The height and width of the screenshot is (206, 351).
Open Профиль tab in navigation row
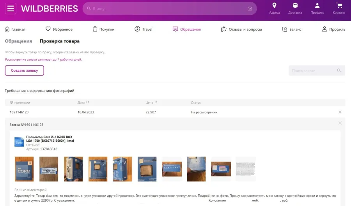333,29
